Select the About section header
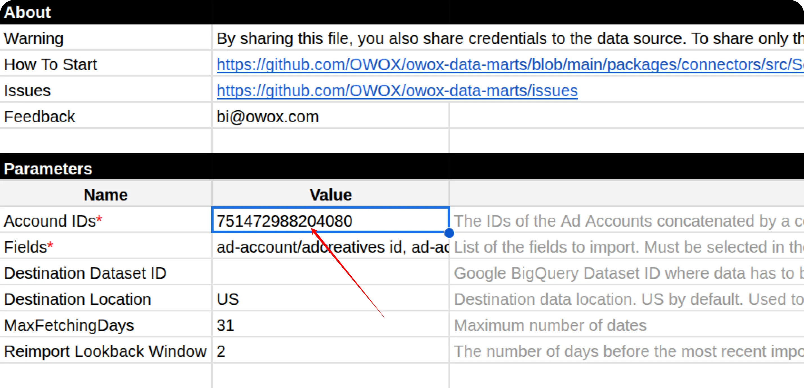This screenshot has width=804, height=388. (28, 12)
